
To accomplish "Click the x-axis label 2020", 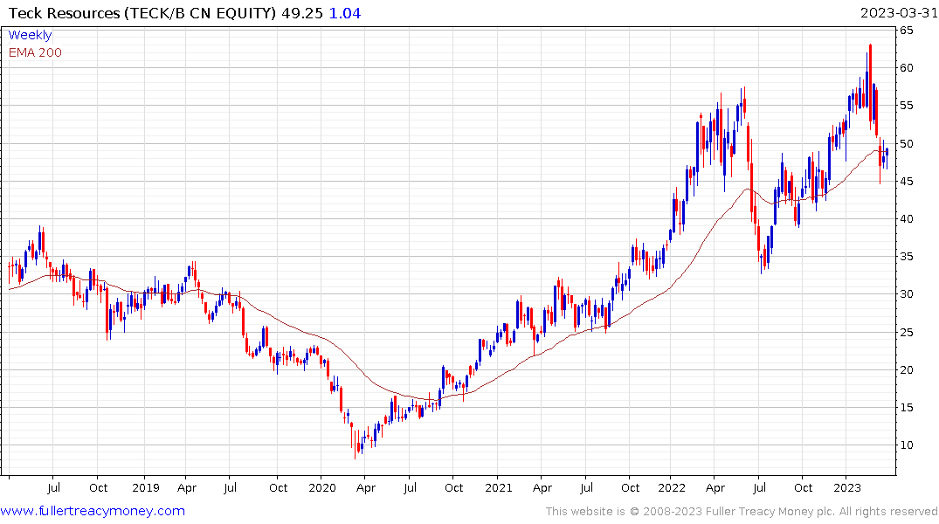I will 322,487.
